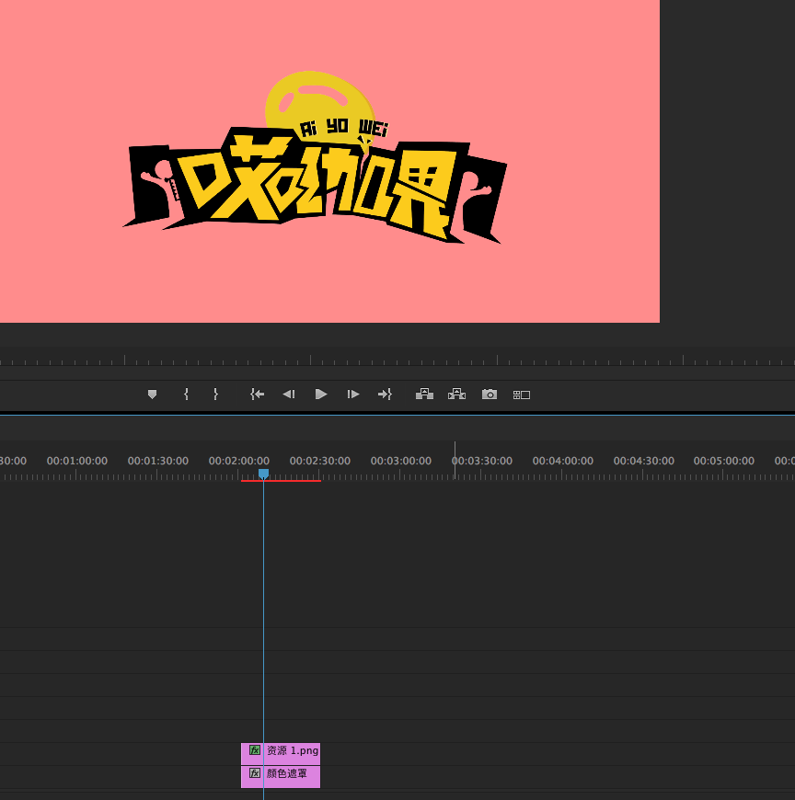Export a frame with the camera icon

[490, 394]
